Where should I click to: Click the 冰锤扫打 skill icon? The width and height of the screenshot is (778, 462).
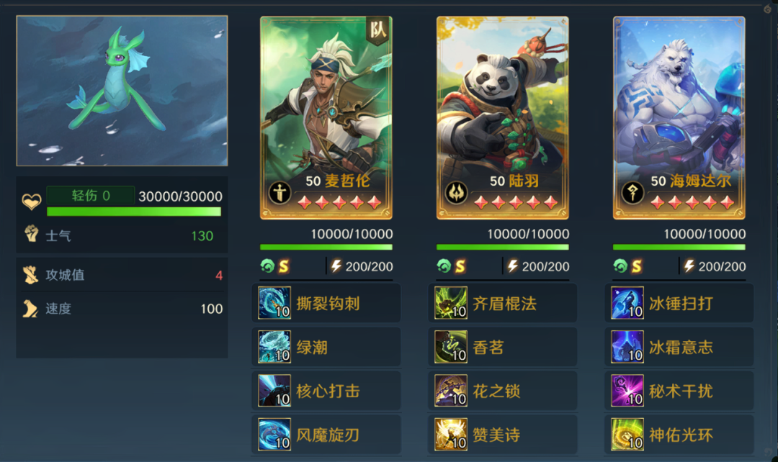click(627, 303)
